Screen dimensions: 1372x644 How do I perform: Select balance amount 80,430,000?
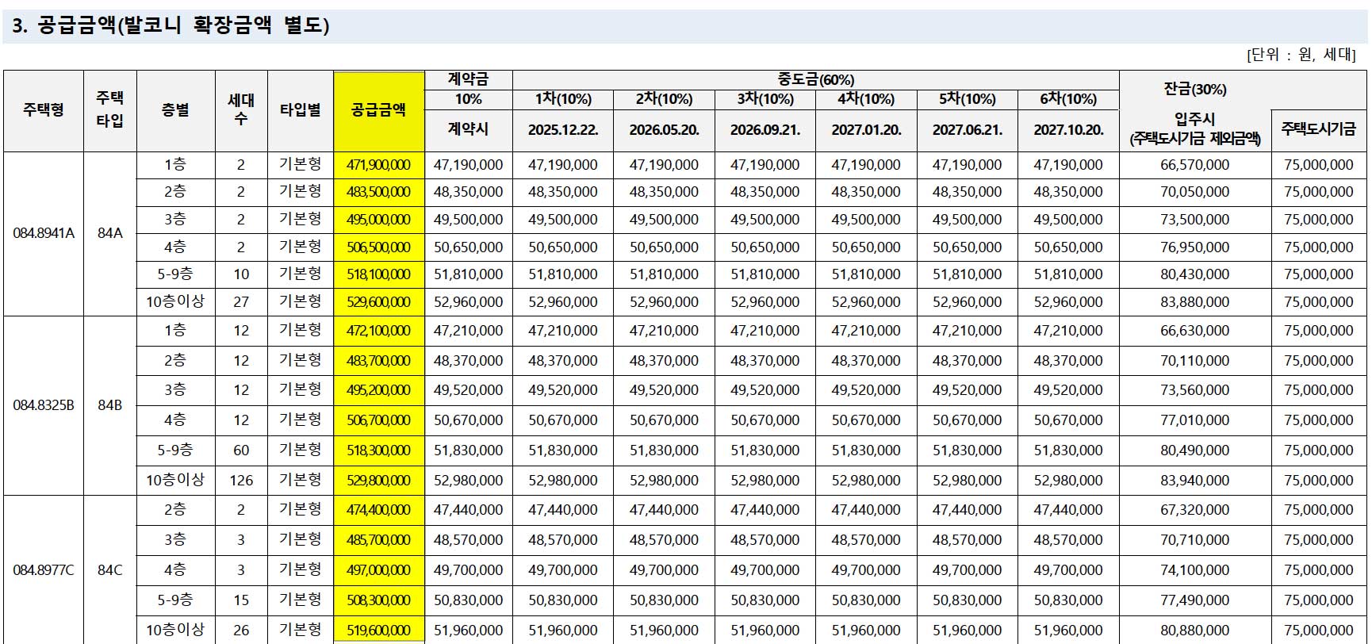coord(1195,274)
